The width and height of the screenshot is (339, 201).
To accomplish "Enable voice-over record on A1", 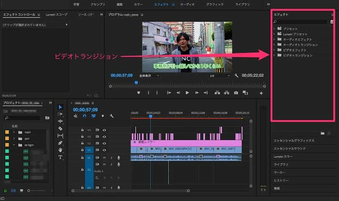I will point(119,158).
